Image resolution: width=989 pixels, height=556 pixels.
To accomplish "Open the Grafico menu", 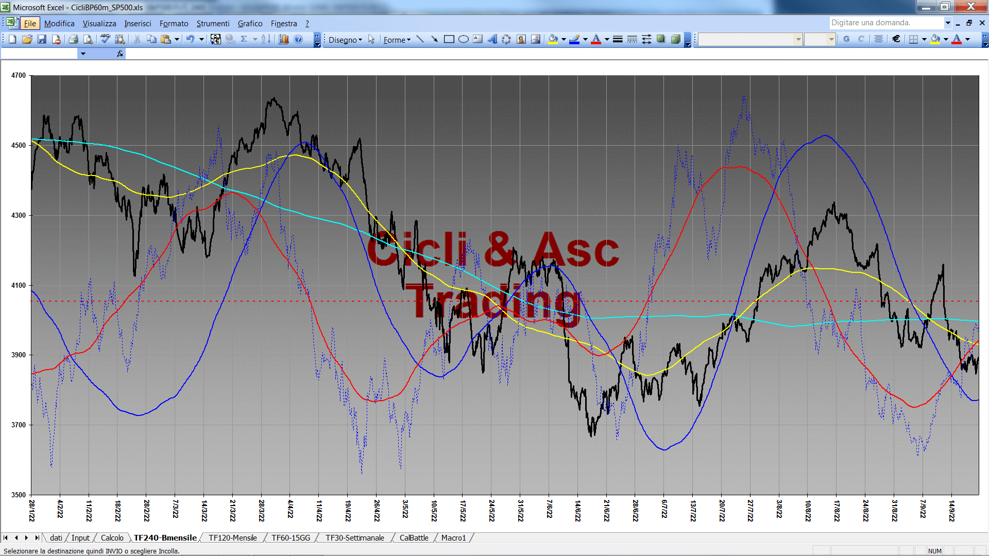I will click(x=250, y=24).
